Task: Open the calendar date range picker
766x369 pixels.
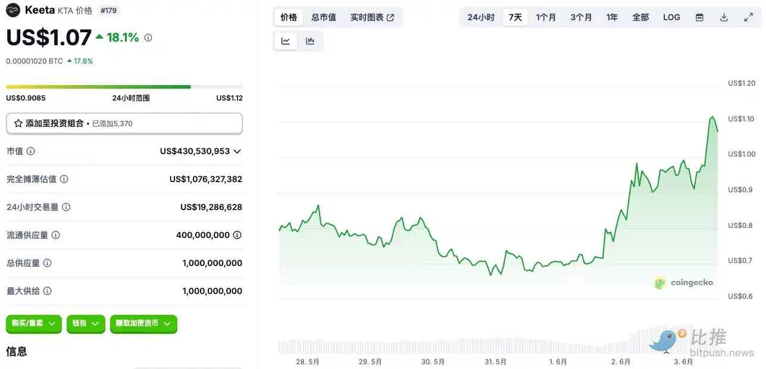Action: coord(699,17)
